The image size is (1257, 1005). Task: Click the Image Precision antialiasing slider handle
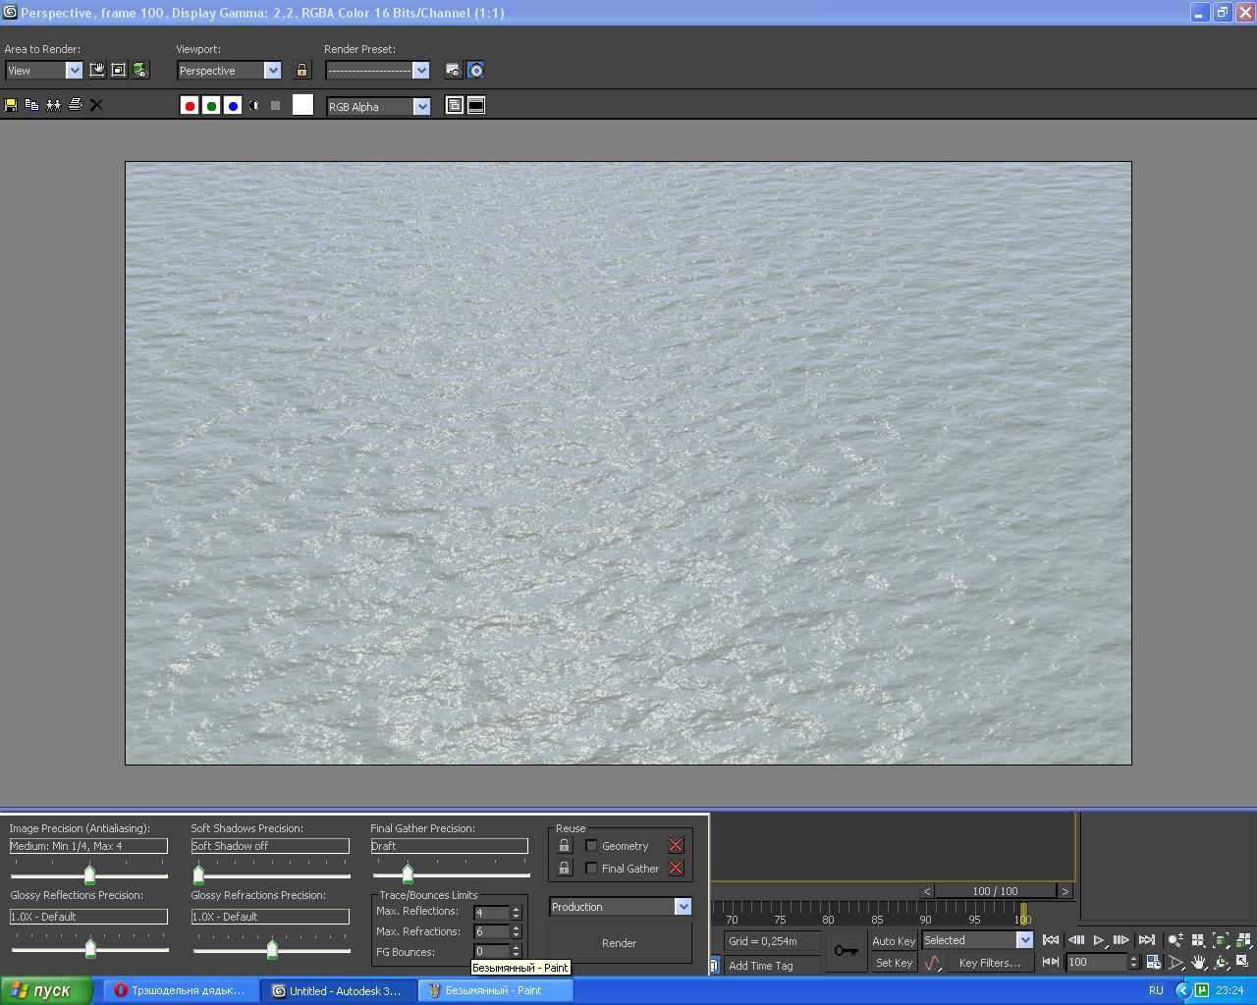click(89, 874)
